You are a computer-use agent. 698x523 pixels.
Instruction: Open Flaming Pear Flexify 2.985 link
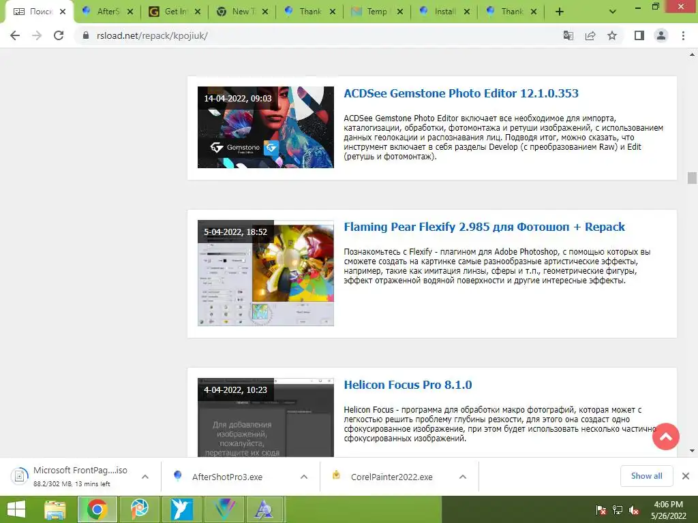pyautogui.click(x=484, y=227)
